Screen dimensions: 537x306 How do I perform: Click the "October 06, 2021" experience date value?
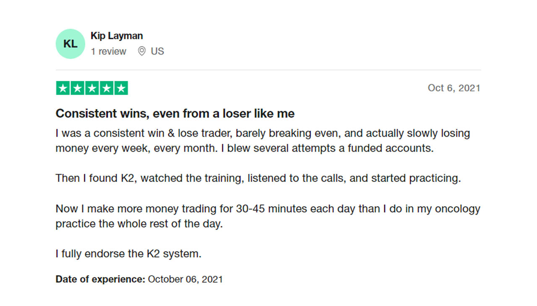pyautogui.click(x=185, y=279)
